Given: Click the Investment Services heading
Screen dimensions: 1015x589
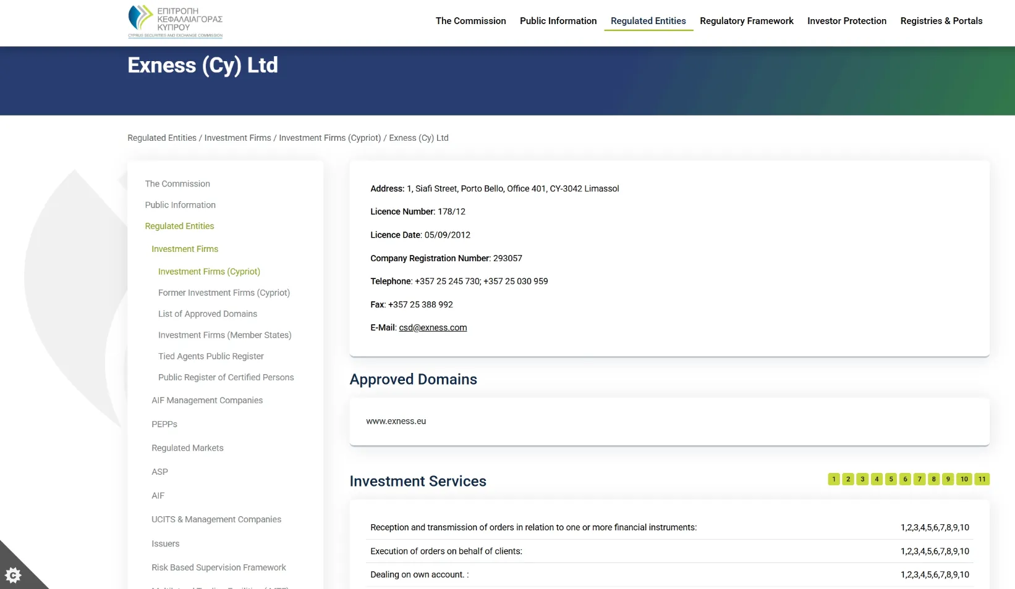Looking at the screenshot, I should pyautogui.click(x=418, y=482).
